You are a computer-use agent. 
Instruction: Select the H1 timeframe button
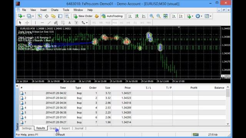(121, 23)
